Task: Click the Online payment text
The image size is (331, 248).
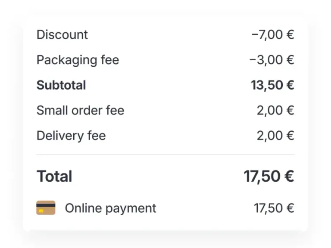Action: (110, 208)
